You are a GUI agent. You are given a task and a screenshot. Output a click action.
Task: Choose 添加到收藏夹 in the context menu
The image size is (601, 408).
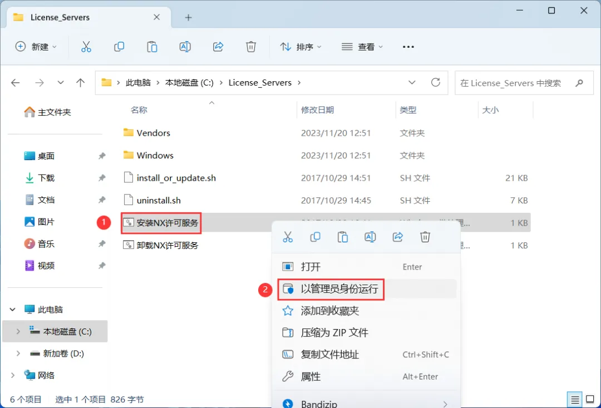(x=367, y=311)
